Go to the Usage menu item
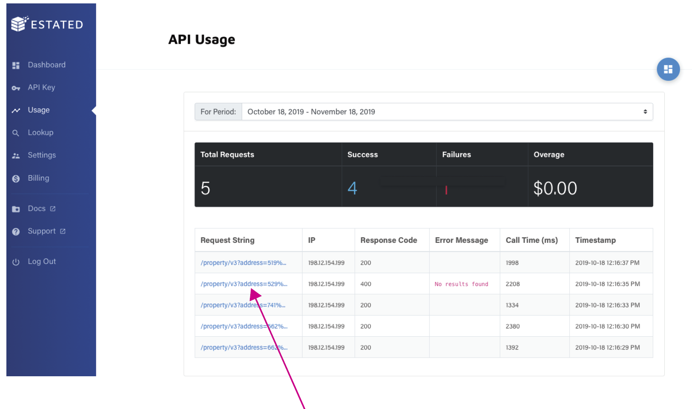This screenshot has width=692, height=409. (39, 110)
